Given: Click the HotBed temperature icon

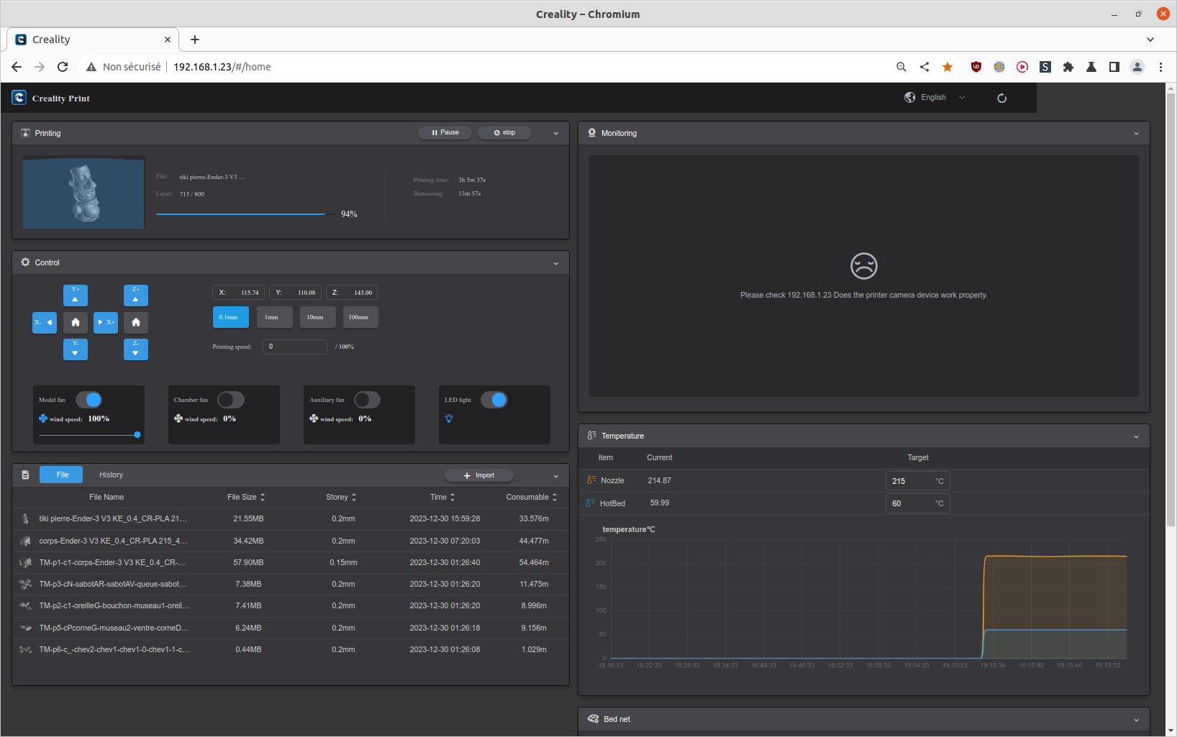Looking at the screenshot, I should point(591,503).
